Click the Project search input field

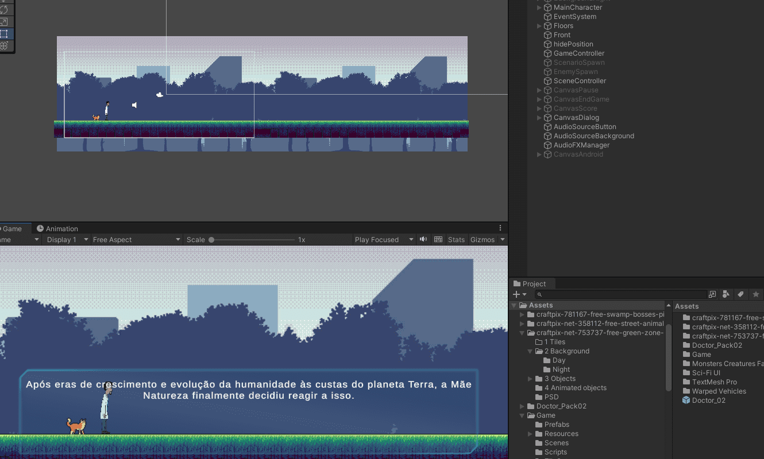click(x=623, y=294)
